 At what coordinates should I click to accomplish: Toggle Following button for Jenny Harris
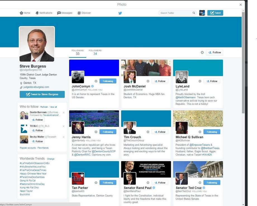(x=108, y=132)
